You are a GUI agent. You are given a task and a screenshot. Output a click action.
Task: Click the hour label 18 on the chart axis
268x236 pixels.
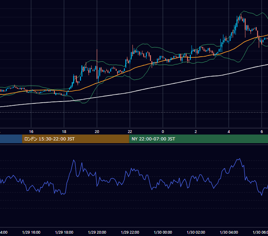[x=64, y=132]
